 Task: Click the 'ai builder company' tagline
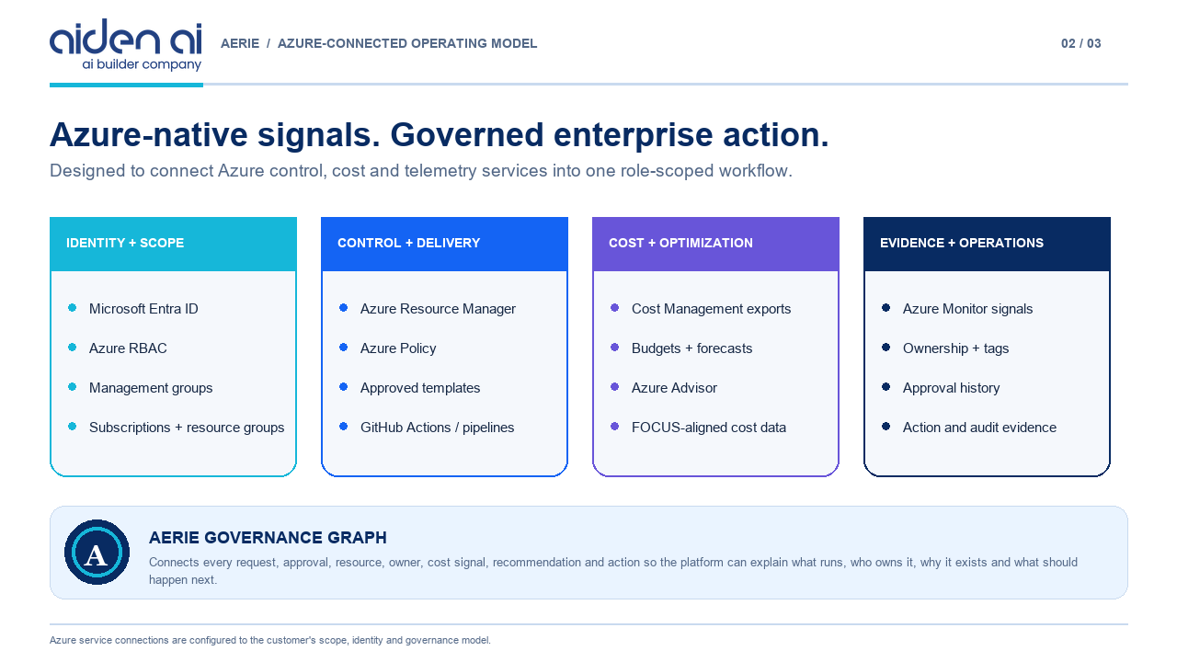tap(142, 64)
